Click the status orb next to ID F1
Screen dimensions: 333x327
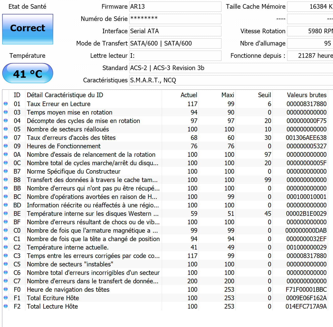pos(6,298)
